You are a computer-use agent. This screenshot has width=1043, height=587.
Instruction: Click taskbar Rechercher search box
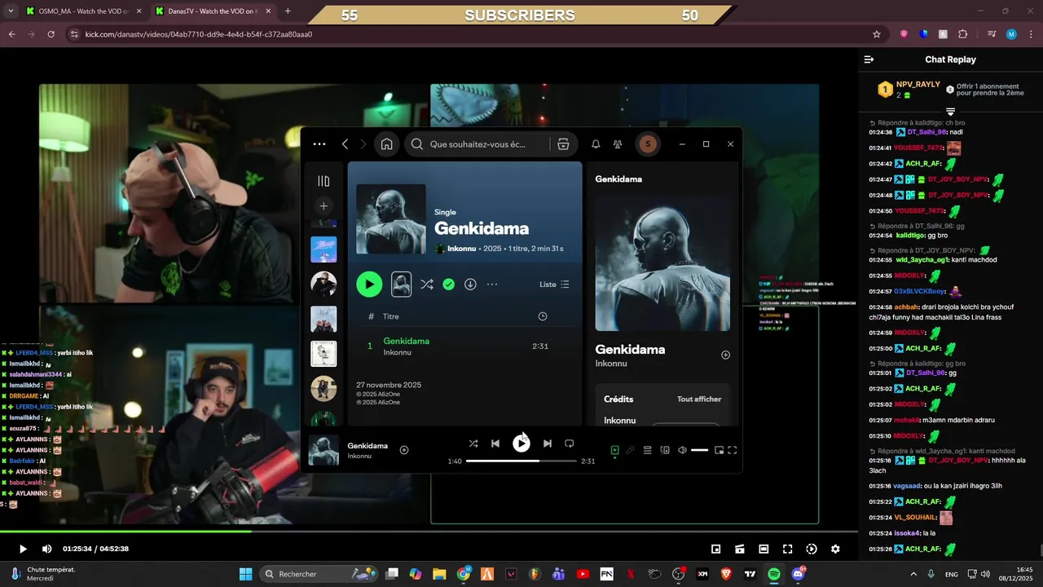point(319,574)
